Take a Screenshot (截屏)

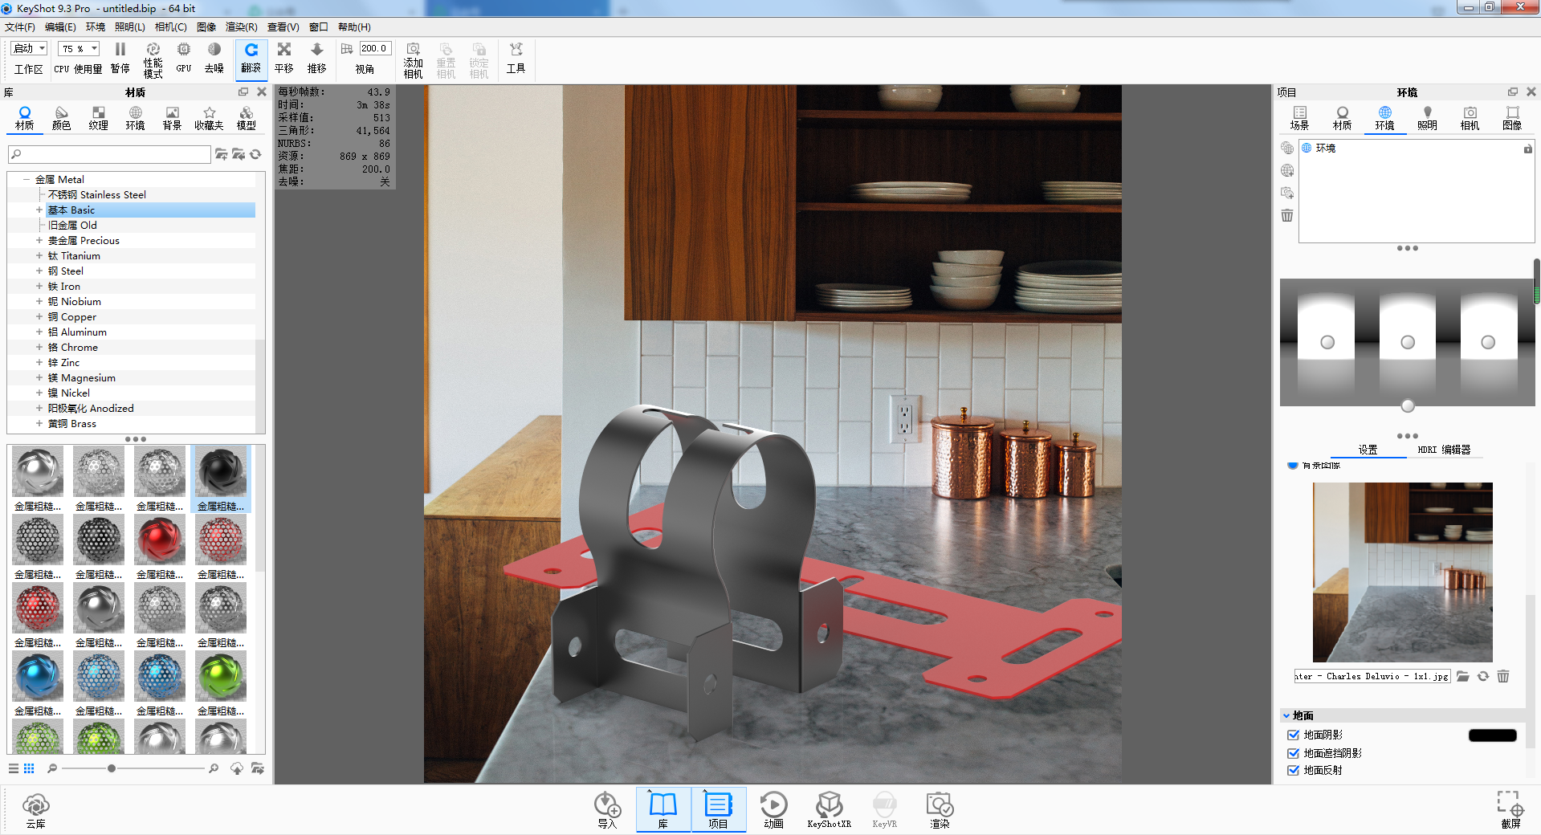click(1510, 809)
